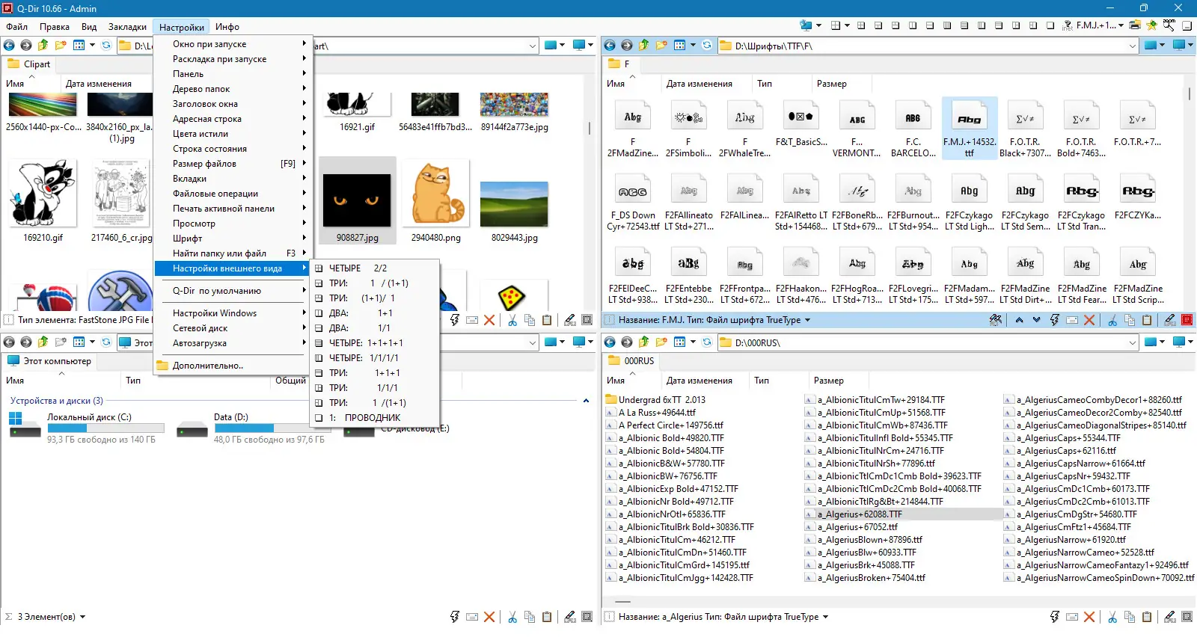The image size is (1197, 643).
Task: Refresh the D:\000RUS pane
Action: 706,342
